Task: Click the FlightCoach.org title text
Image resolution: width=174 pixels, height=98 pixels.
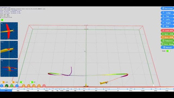Action: pos(5,7)
